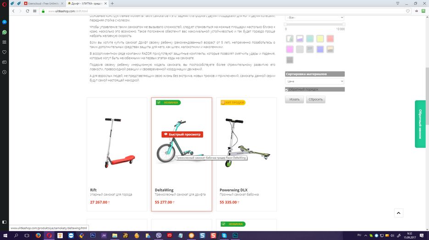This screenshot has height=240, width=429.
Task: Click the Быстрый просмотр button on DeltaWing
Action: (182, 134)
